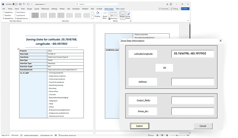This screenshot has width=238, height=138.
Task: Click zoom out minus icon
Action: [170, 135]
